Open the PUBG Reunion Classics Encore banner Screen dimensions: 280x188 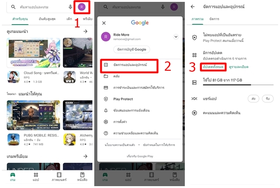(x=34, y=115)
